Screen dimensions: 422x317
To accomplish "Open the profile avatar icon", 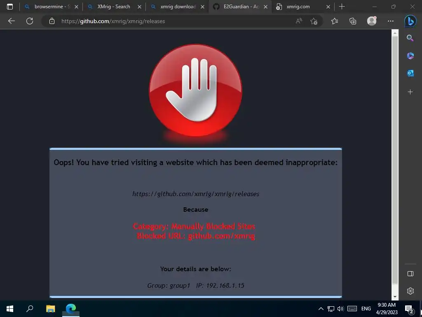I will [x=372, y=21].
